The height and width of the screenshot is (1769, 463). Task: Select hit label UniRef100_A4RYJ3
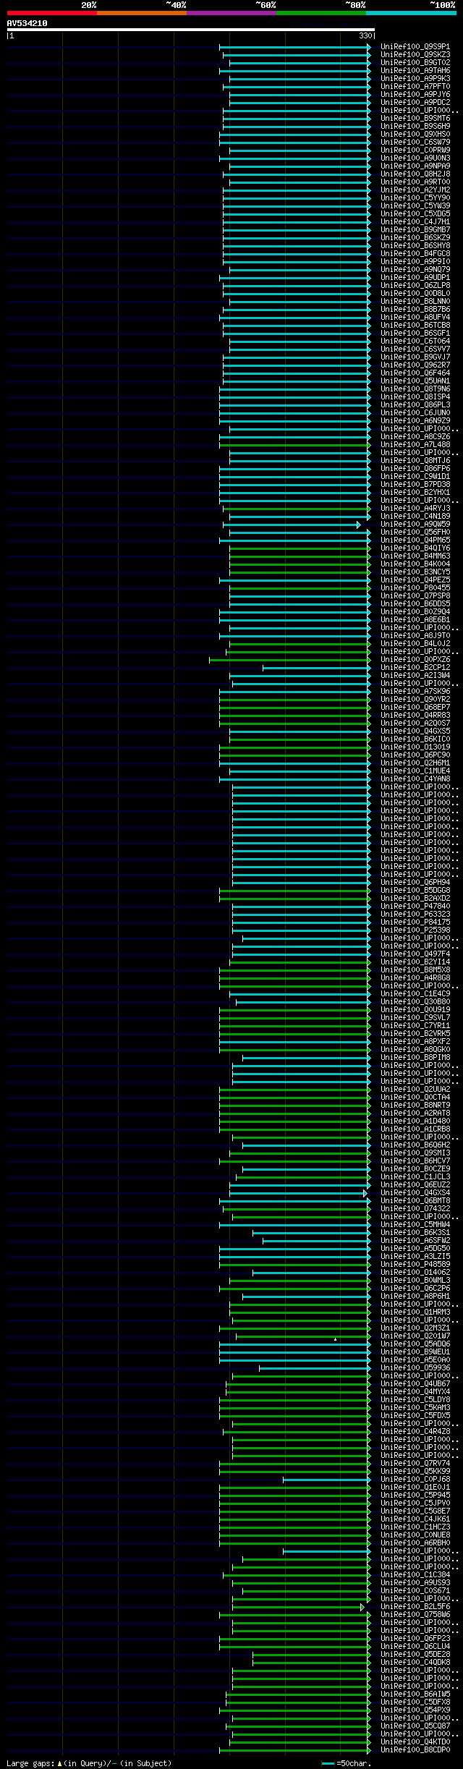pos(415,508)
